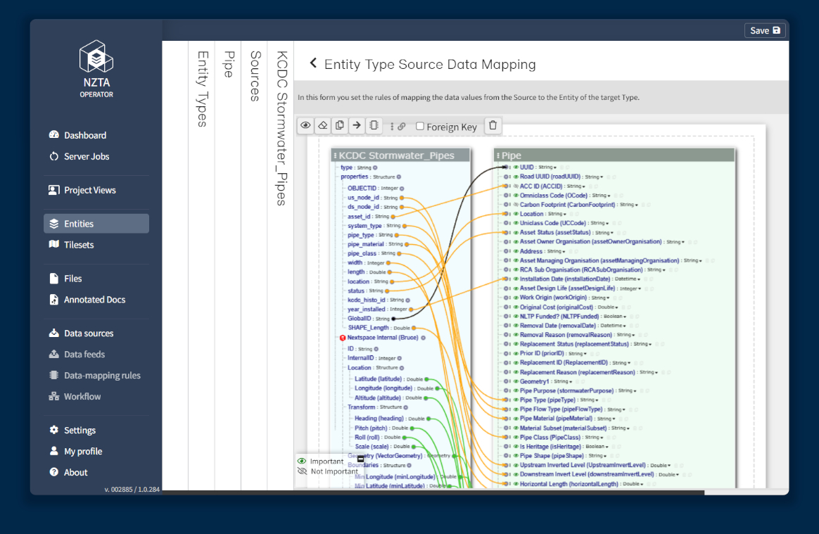Click the horizontal scrollbar at bottom

433,492
